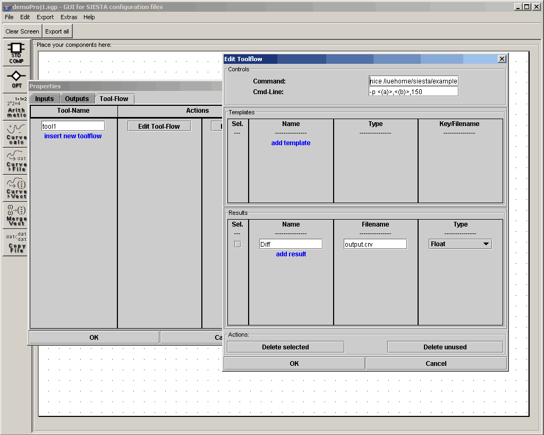Confirm Edit Toolflow dialog with OK
Image resolution: width=544 pixels, height=435 pixels.
tap(294, 364)
